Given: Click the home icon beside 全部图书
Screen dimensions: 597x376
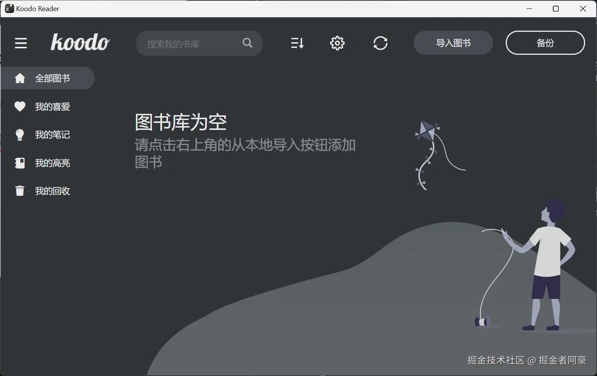Looking at the screenshot, I should pos(20,78).
